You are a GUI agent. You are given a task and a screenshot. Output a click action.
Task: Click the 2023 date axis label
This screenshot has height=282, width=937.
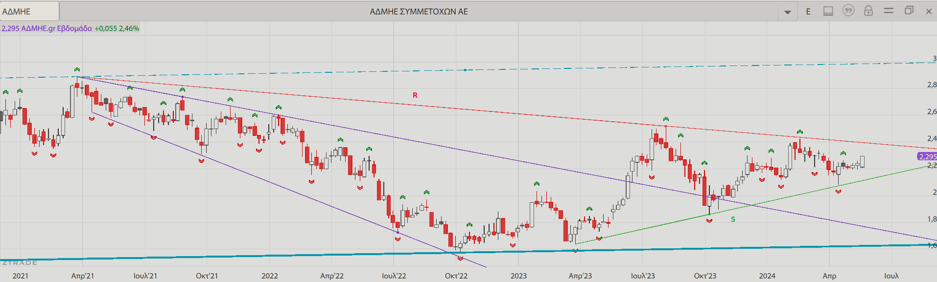518,276
